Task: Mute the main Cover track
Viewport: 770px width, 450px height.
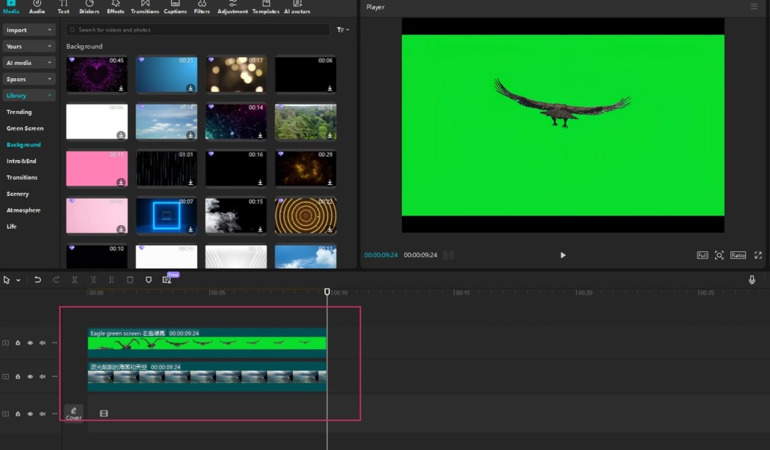Action: (x=42, y=413)
